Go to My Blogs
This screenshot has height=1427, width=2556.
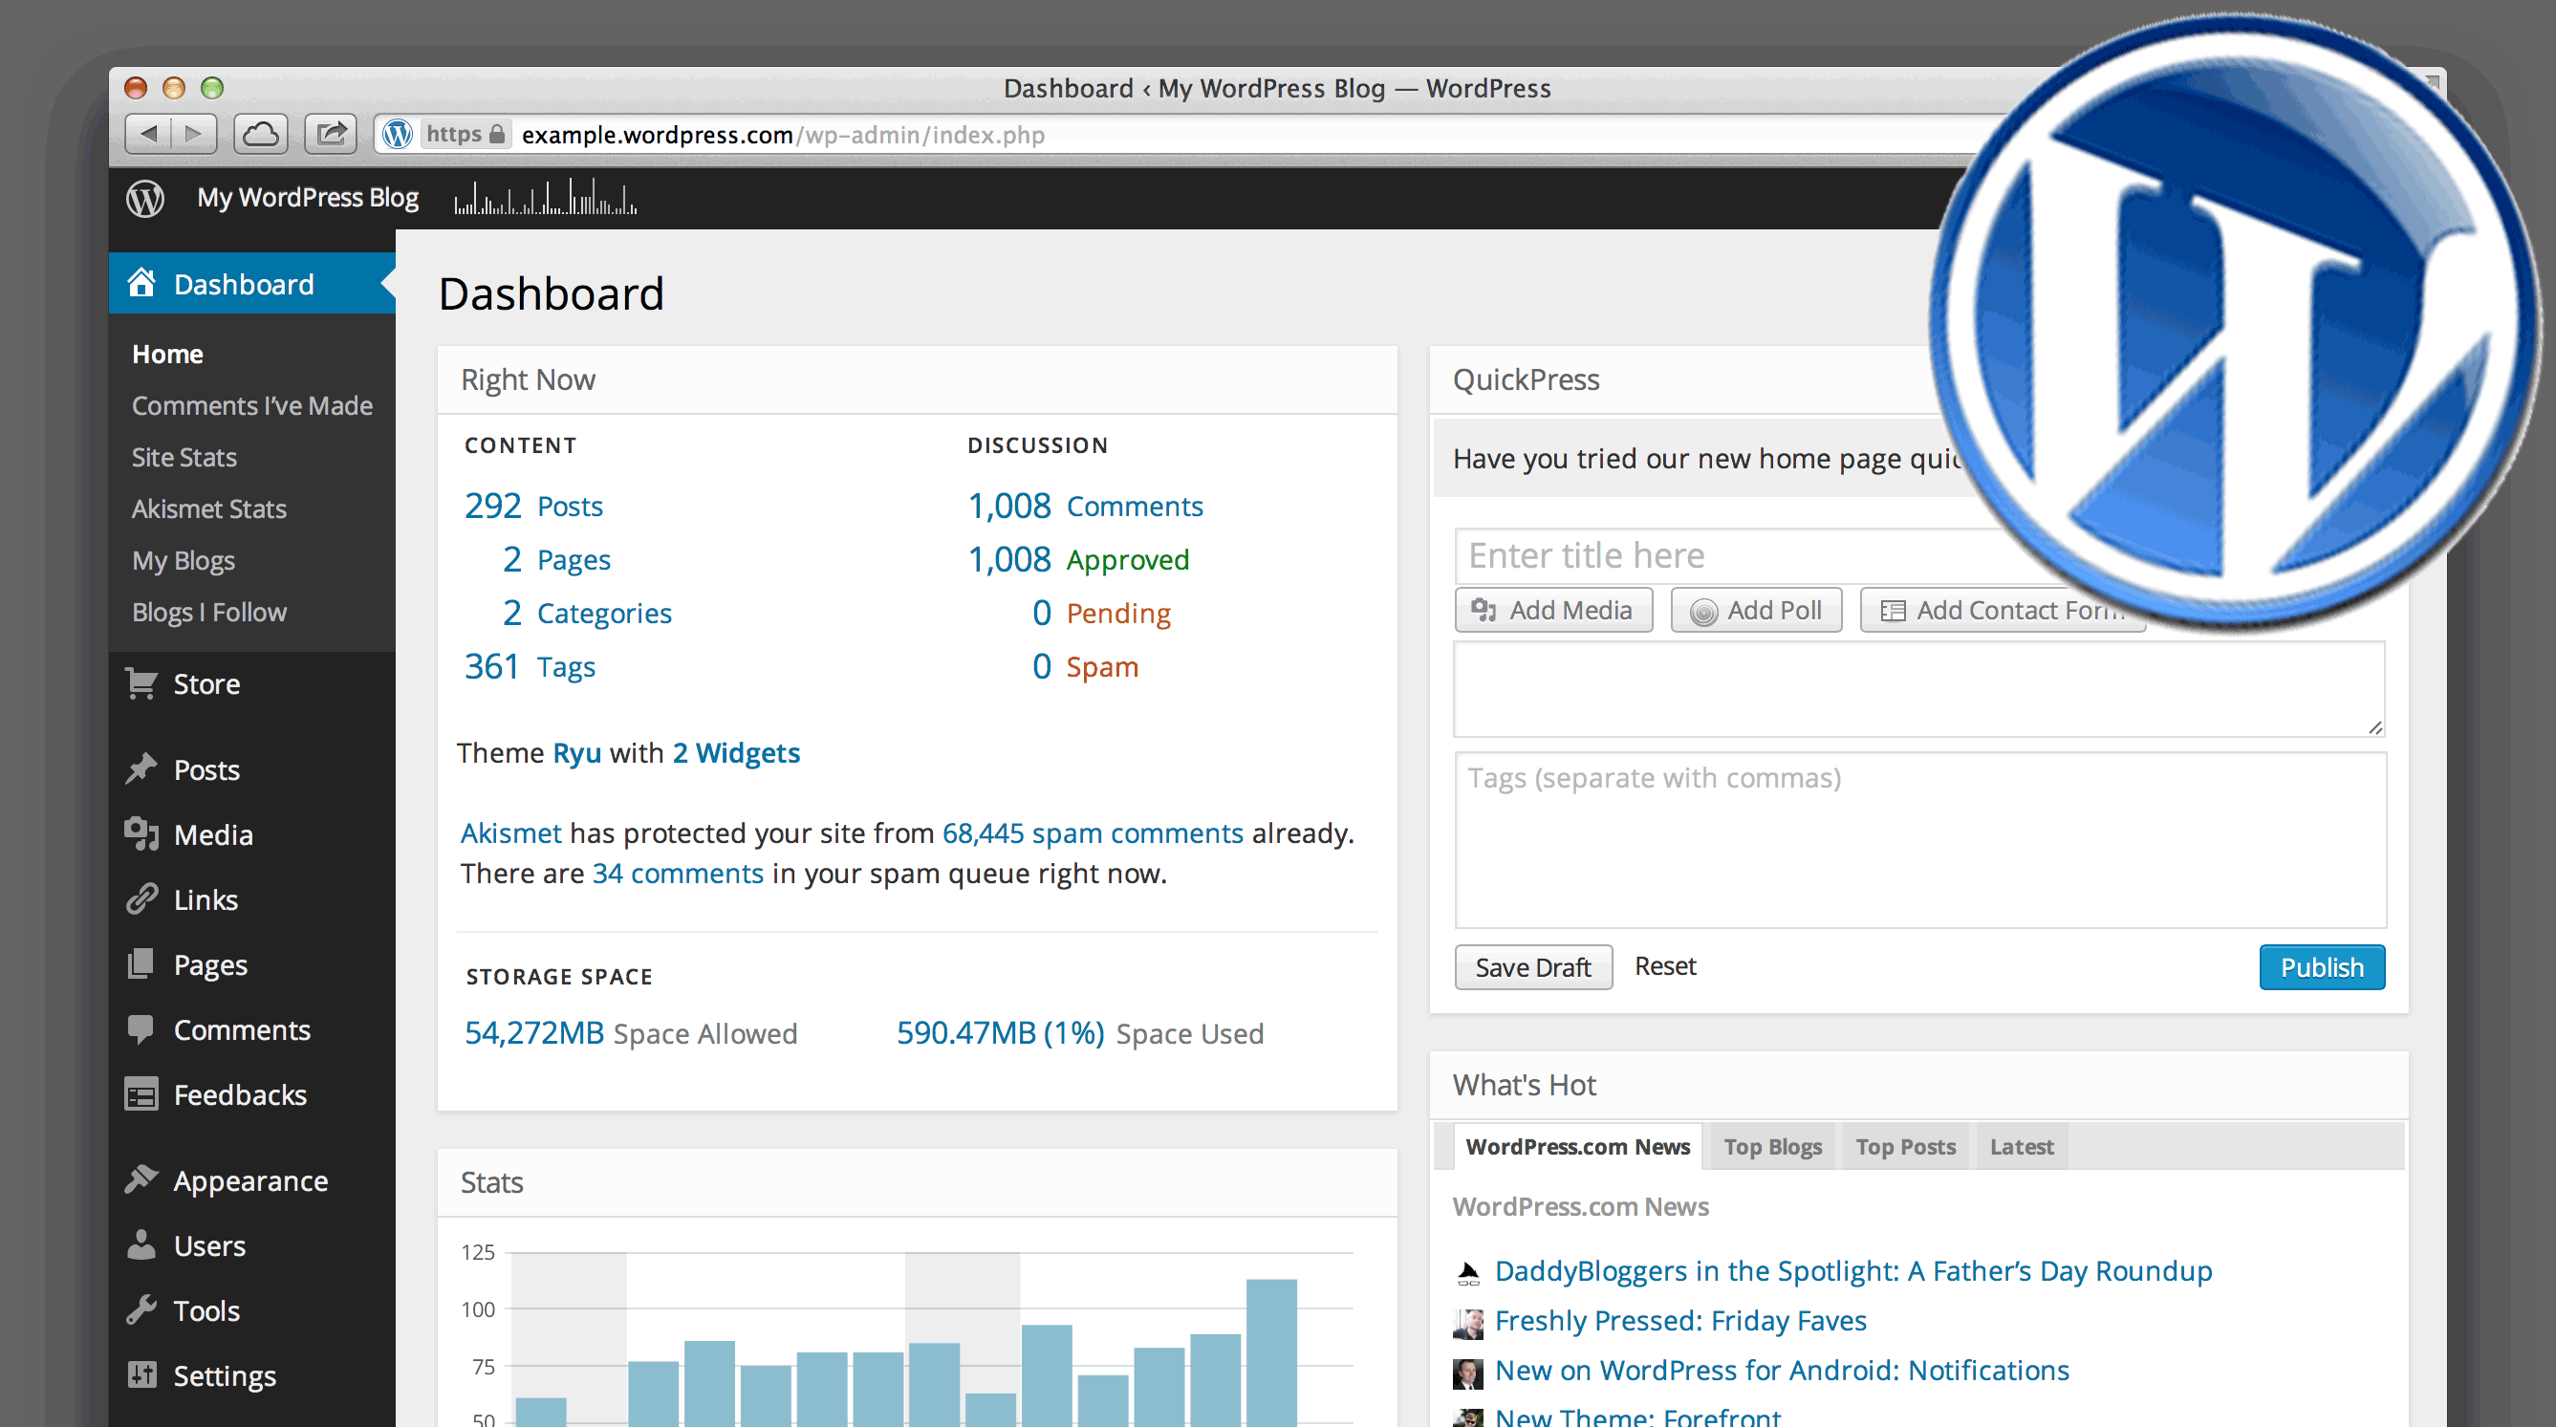point(184,561)
